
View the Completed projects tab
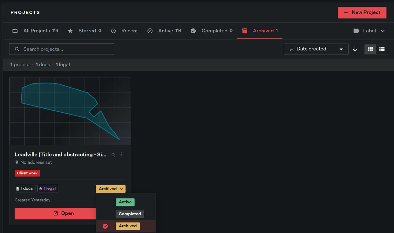pos(212,31)
